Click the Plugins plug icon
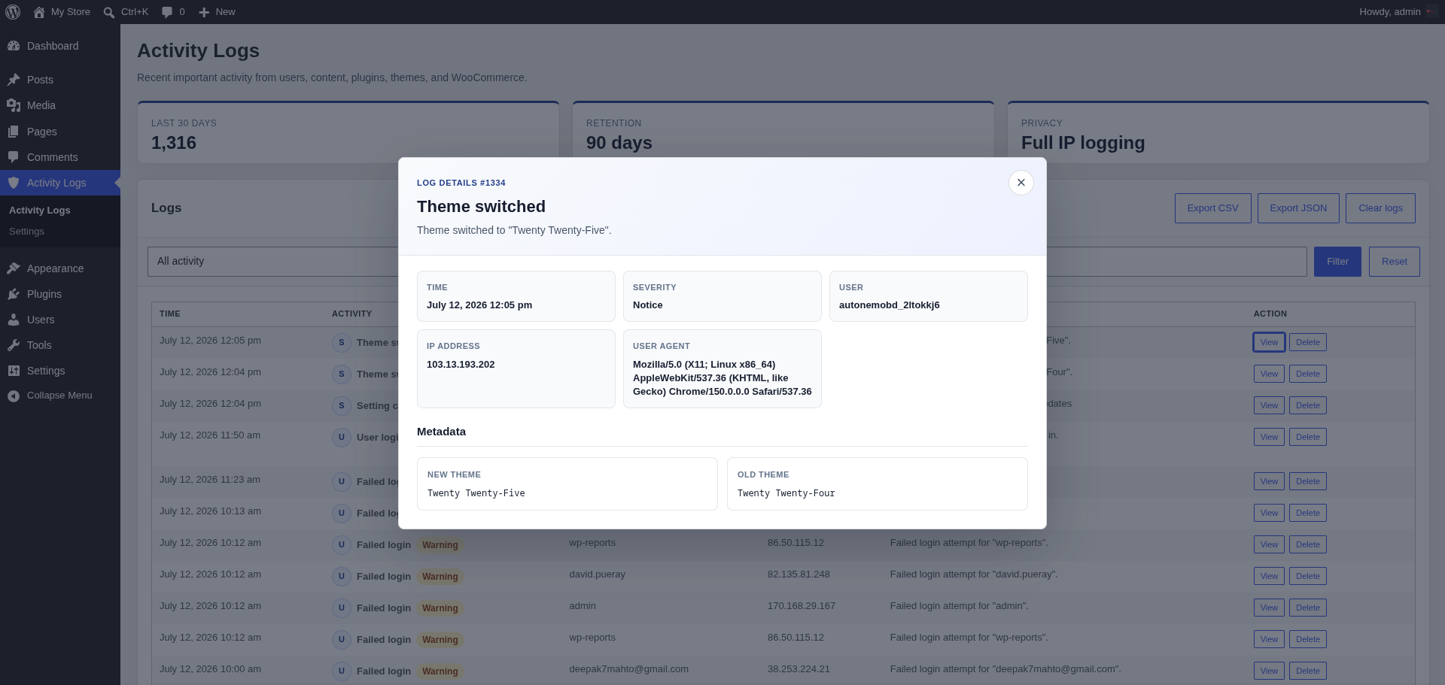 [x=14, y=294]
